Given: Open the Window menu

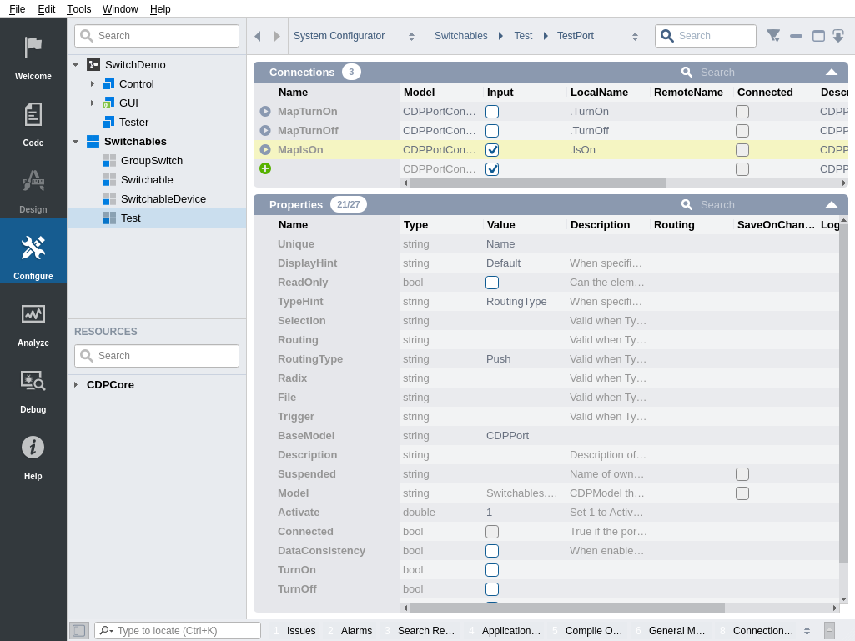Looking at the screenshot, I should pyautogui.click(x=120, y=8).
